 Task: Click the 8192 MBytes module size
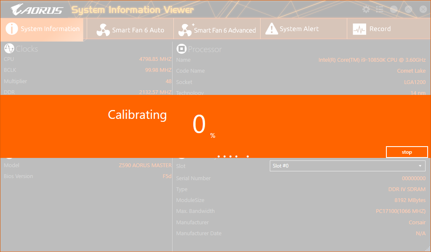pyautogui.click(x=410, y=200)
